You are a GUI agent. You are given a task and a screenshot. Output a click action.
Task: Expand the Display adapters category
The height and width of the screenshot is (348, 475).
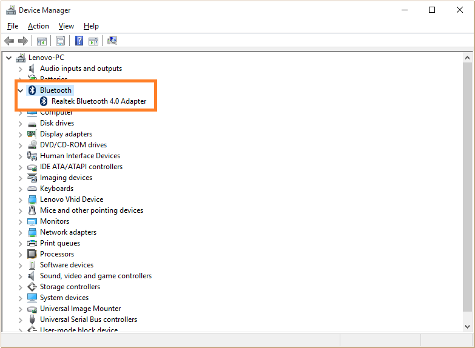(x=20, y=135)
